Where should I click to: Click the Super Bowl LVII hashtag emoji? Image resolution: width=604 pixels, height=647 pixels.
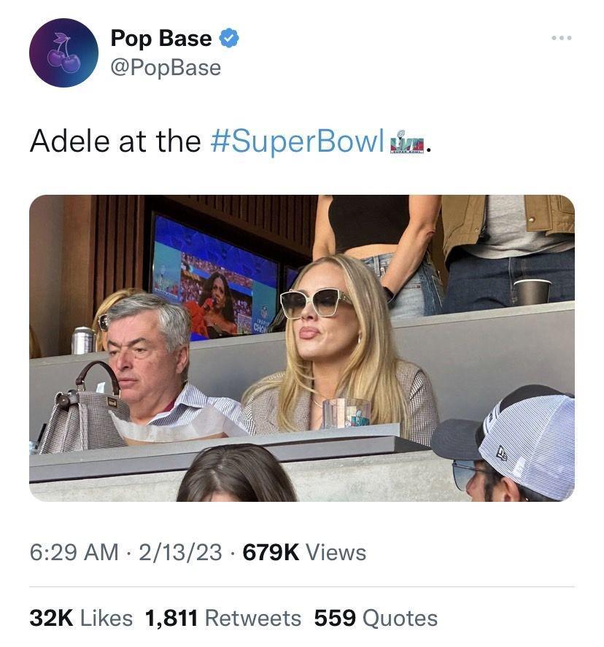pyautogui.click(x=407, y=142)
